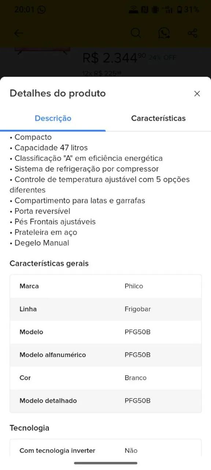
Task: Open the search magnifier icon
Action: pyautogui.click(x=136, y=33)
